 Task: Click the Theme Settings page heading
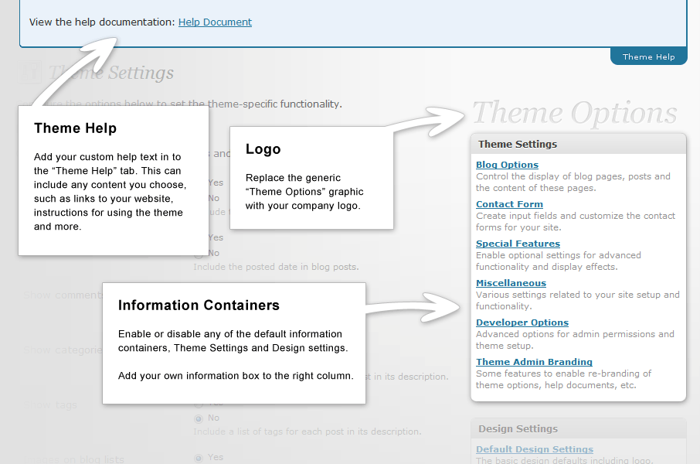pyautogui.click(x=111, y=73)
